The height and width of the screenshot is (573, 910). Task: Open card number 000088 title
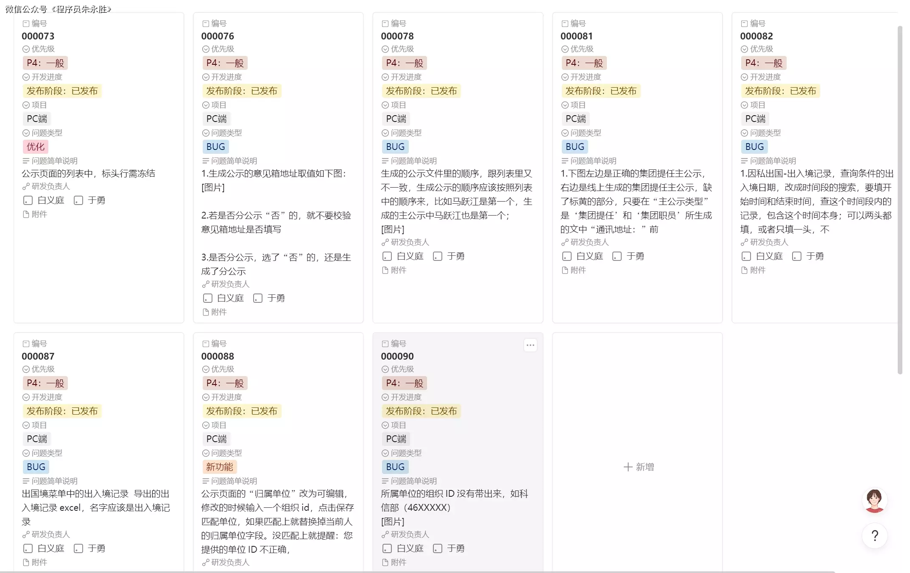(x=218, y=357)
